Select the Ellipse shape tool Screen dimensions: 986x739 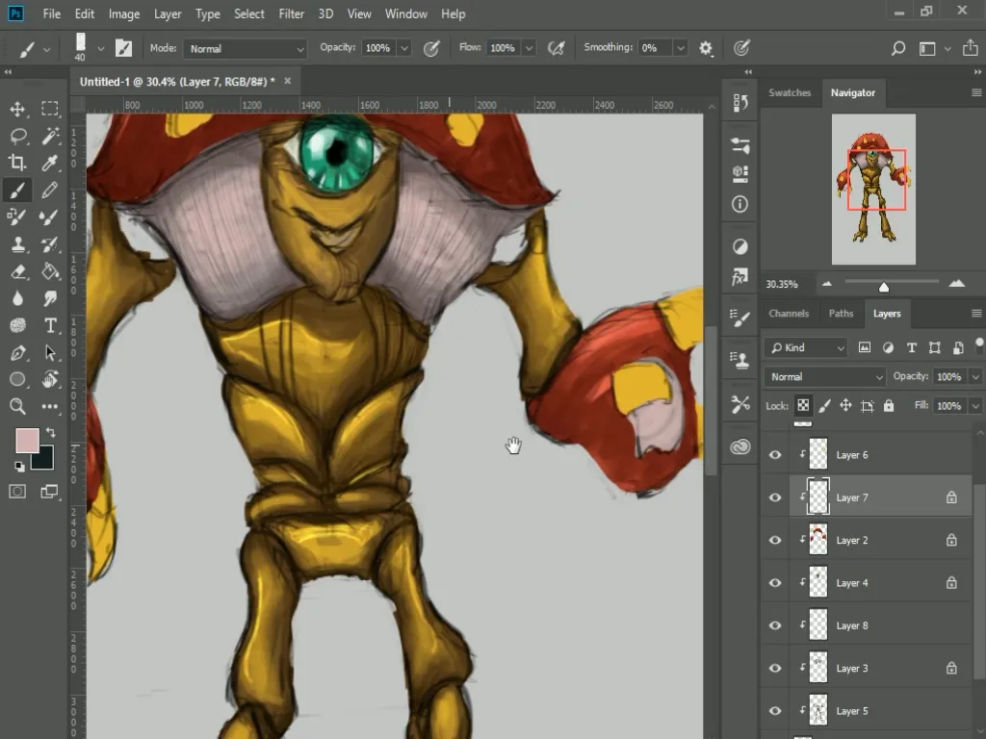tap(17, 379)
